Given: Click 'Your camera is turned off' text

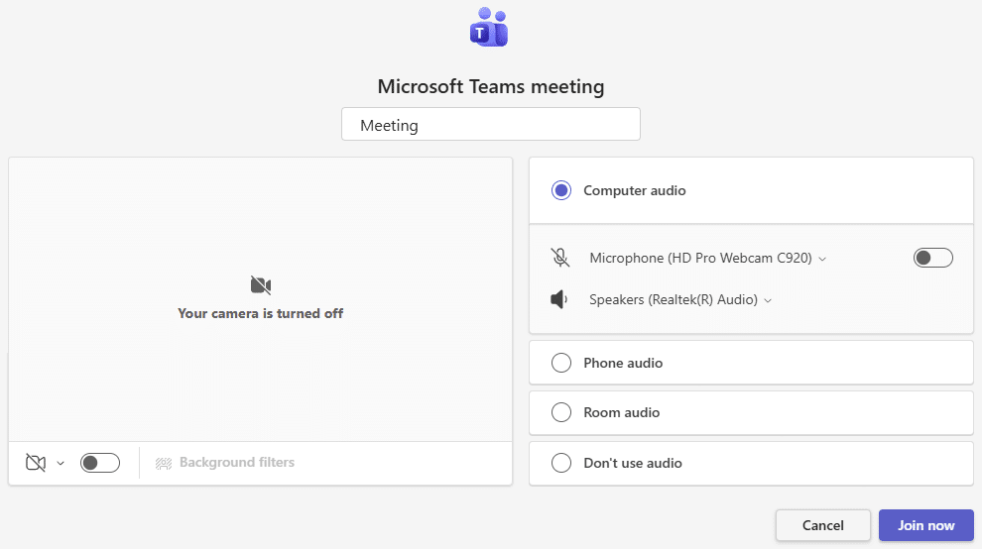Looking at the screenshot, I should pos(261,313).
